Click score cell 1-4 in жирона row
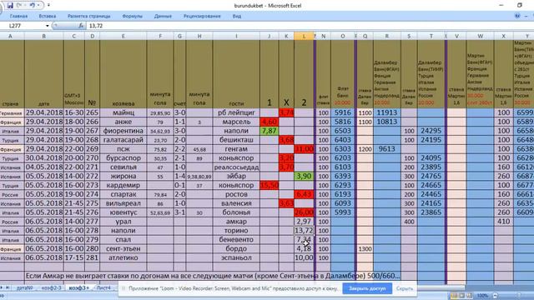The width and height of the screenshot is (534, 300). tap(179, 176)
